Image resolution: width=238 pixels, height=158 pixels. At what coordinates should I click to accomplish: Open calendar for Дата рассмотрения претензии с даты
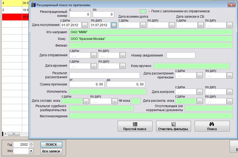click(199, 76)
